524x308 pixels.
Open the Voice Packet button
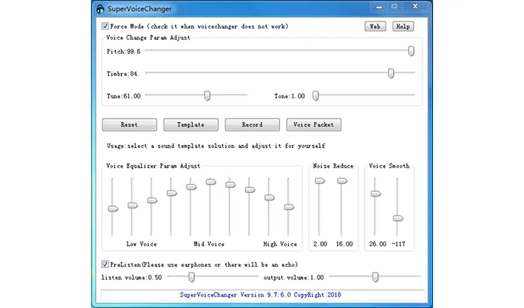click(x=313, y=124)
